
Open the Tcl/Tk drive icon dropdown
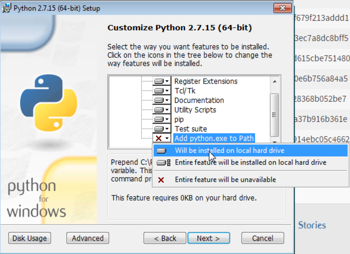[x=162, y=91]
